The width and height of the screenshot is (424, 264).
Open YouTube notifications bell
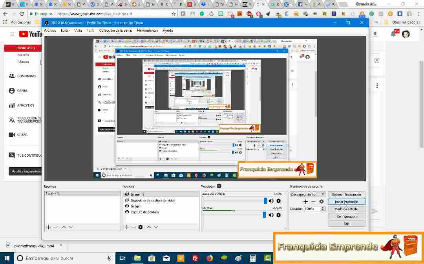click(393, 34)
